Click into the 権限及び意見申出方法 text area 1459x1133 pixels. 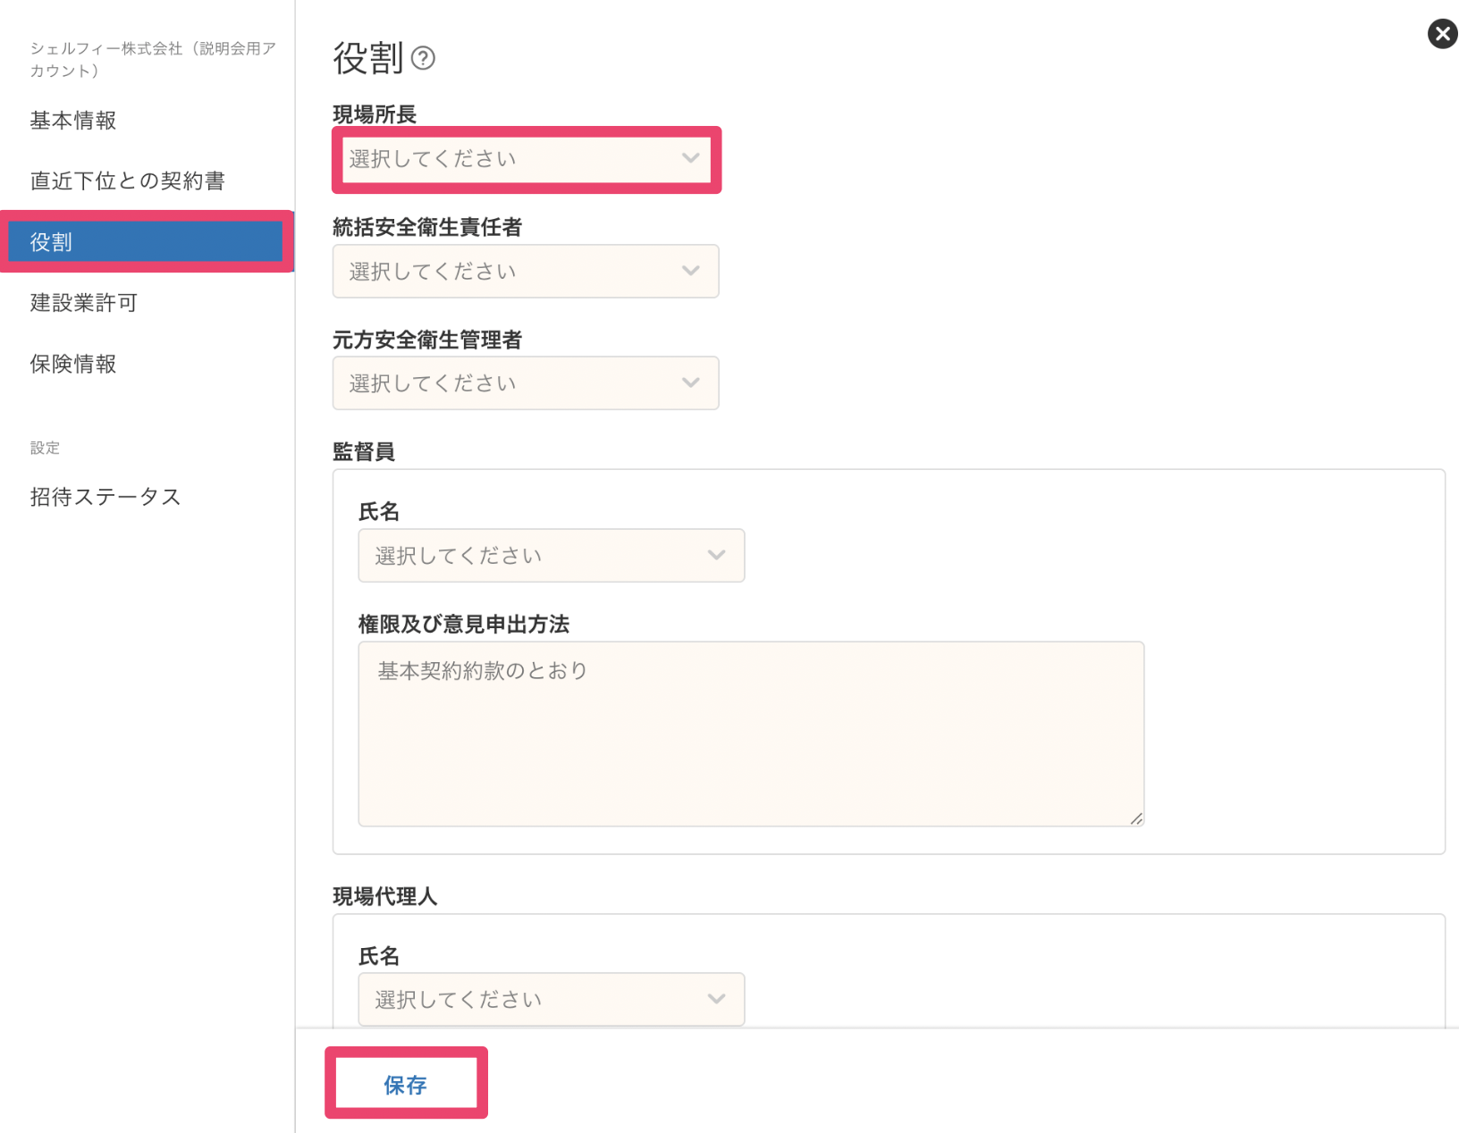(x=750, y=733)
